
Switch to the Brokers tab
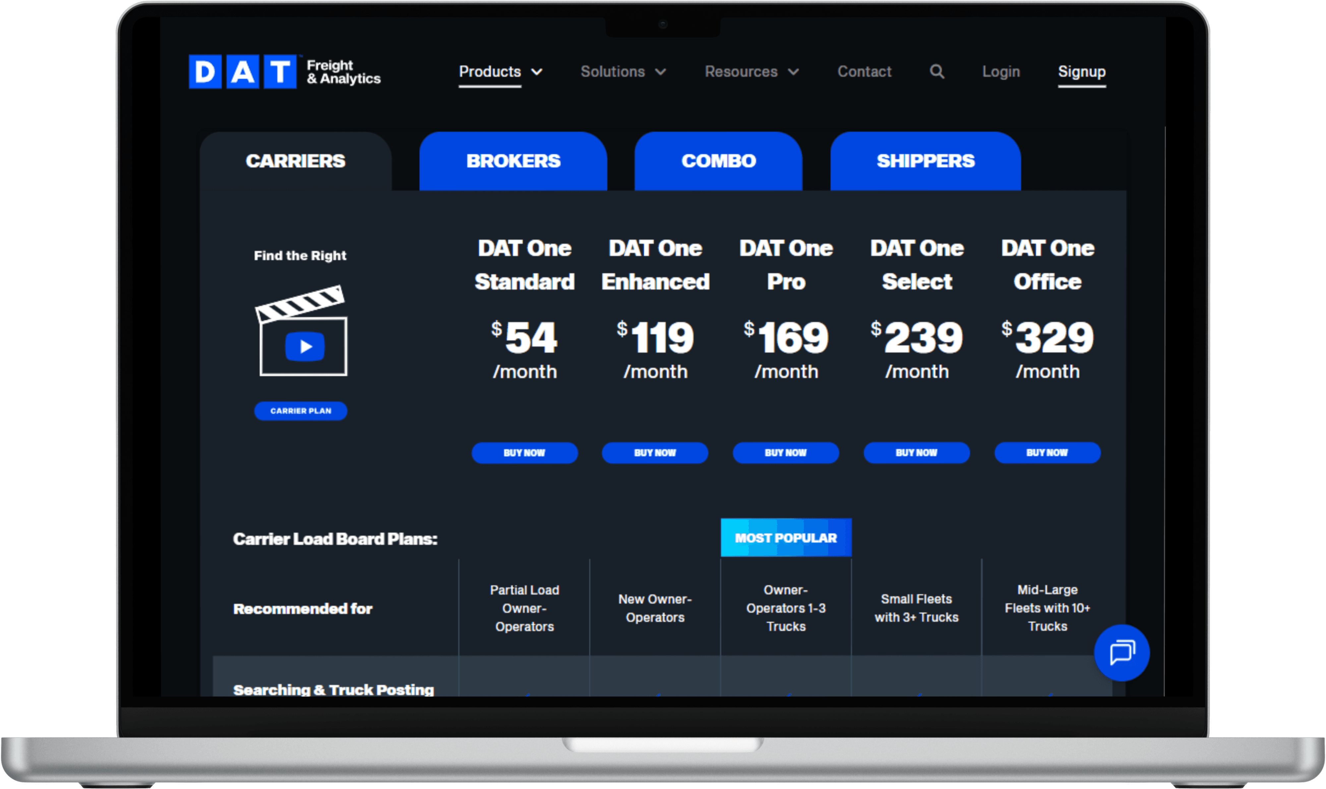click(513, 161)
